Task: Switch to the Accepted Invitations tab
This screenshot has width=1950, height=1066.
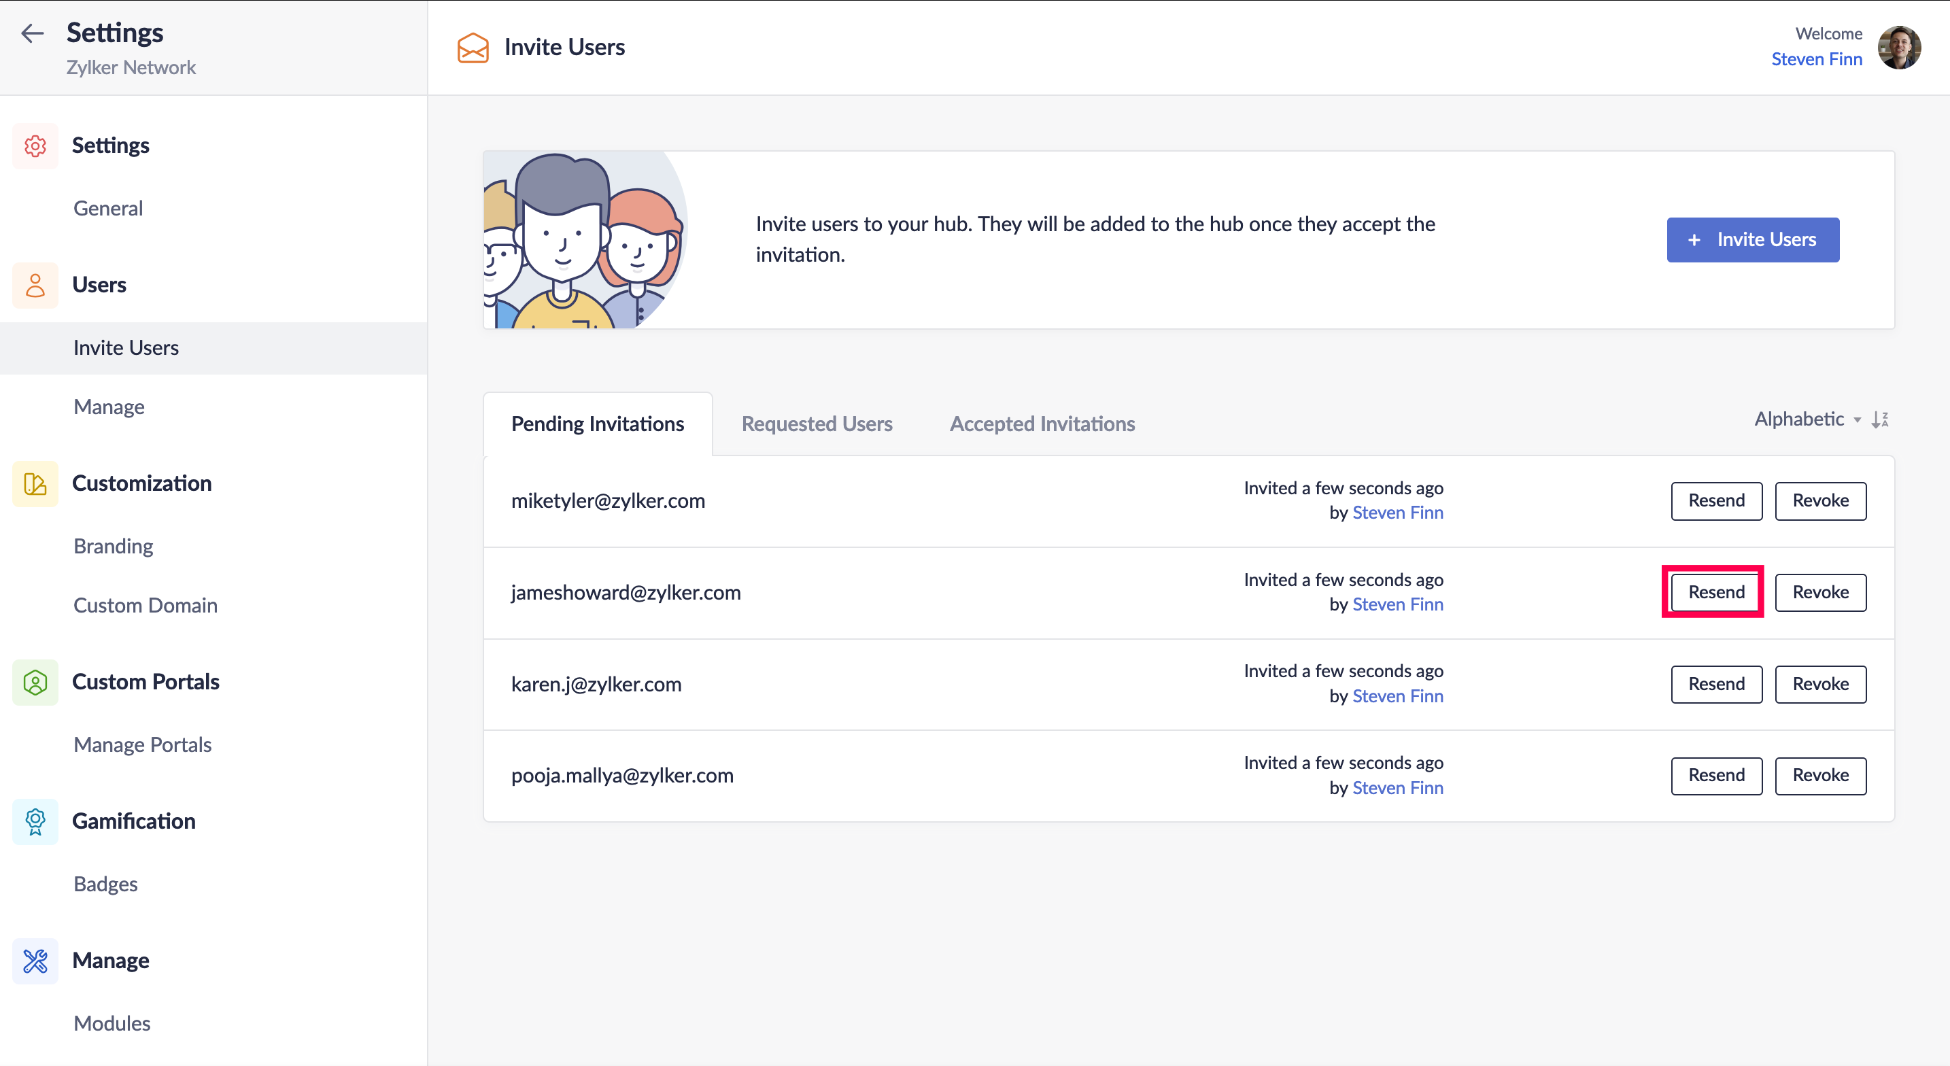Action: click(1042, 424)
